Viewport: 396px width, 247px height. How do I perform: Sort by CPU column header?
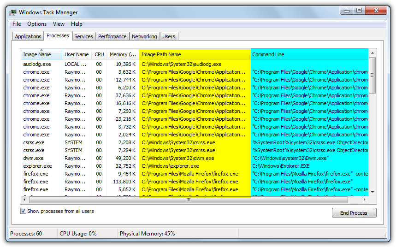[x=99, y=54]
